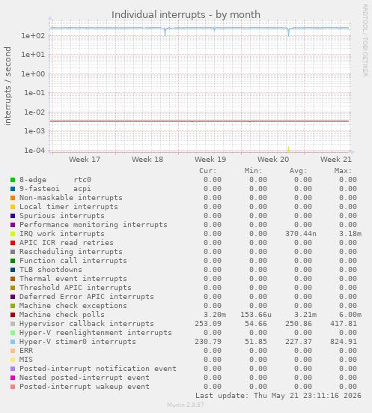Click the Week 21 axis label
This screenshot has width=372, height=413.
coord(336,160)
